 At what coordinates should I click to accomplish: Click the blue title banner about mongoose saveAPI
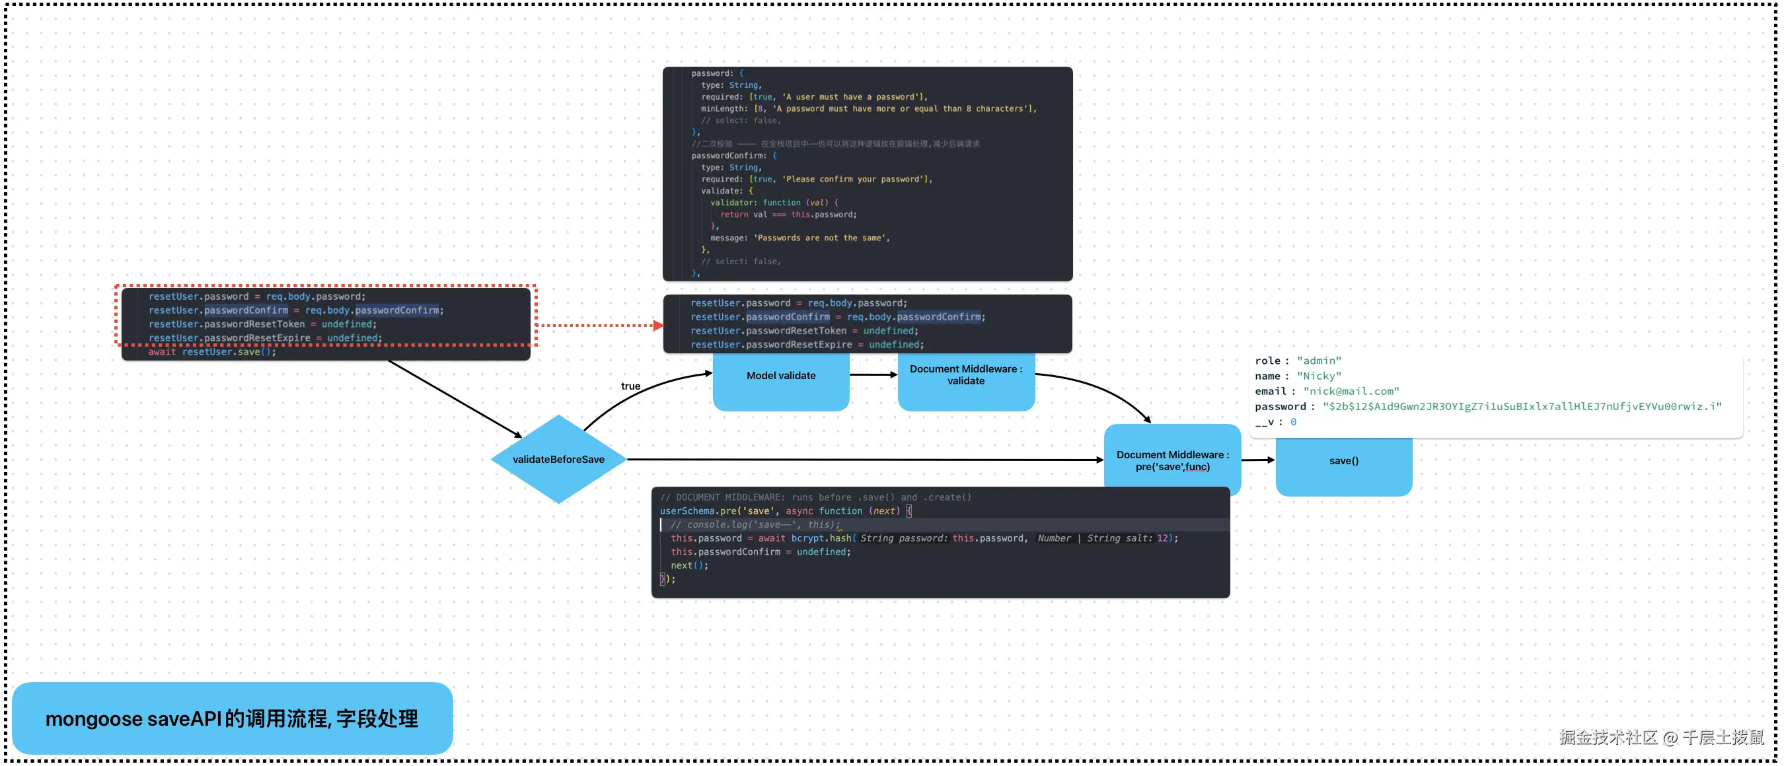point(232,718)
